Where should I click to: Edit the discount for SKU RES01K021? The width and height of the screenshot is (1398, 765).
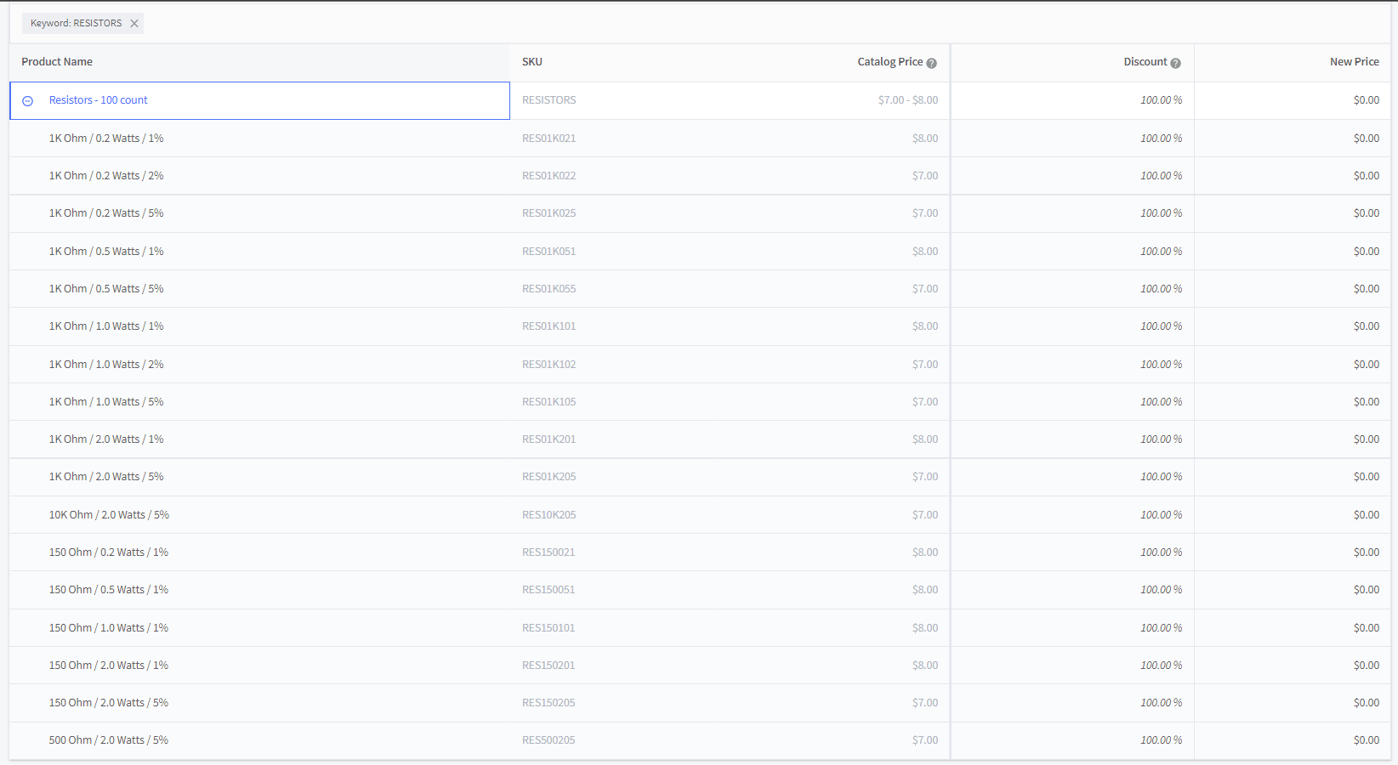click(1072, 139)
